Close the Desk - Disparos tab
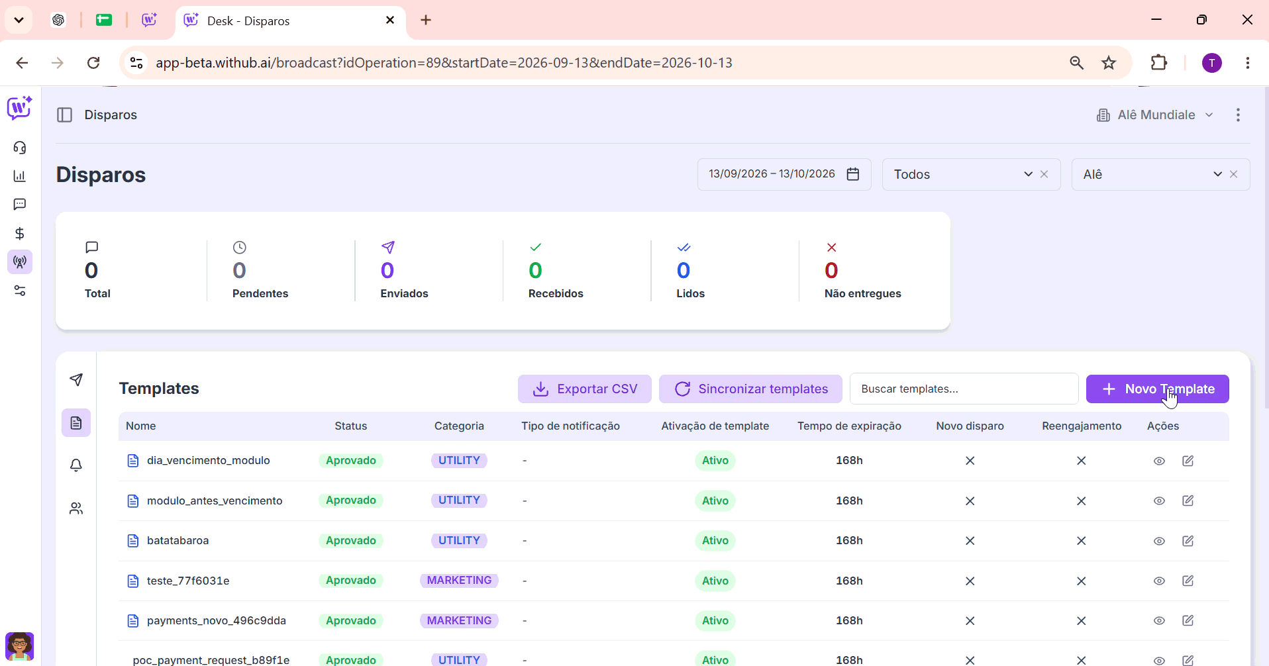 390,21
